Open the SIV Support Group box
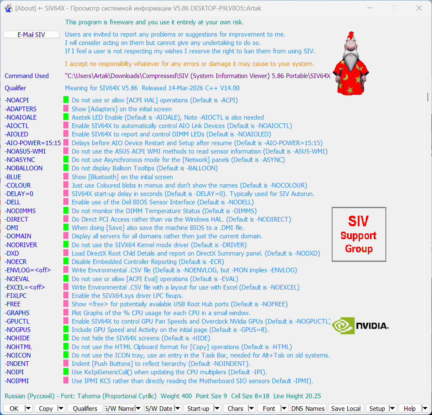The width and height of the screenshot is (432, 415). point(359,234)
